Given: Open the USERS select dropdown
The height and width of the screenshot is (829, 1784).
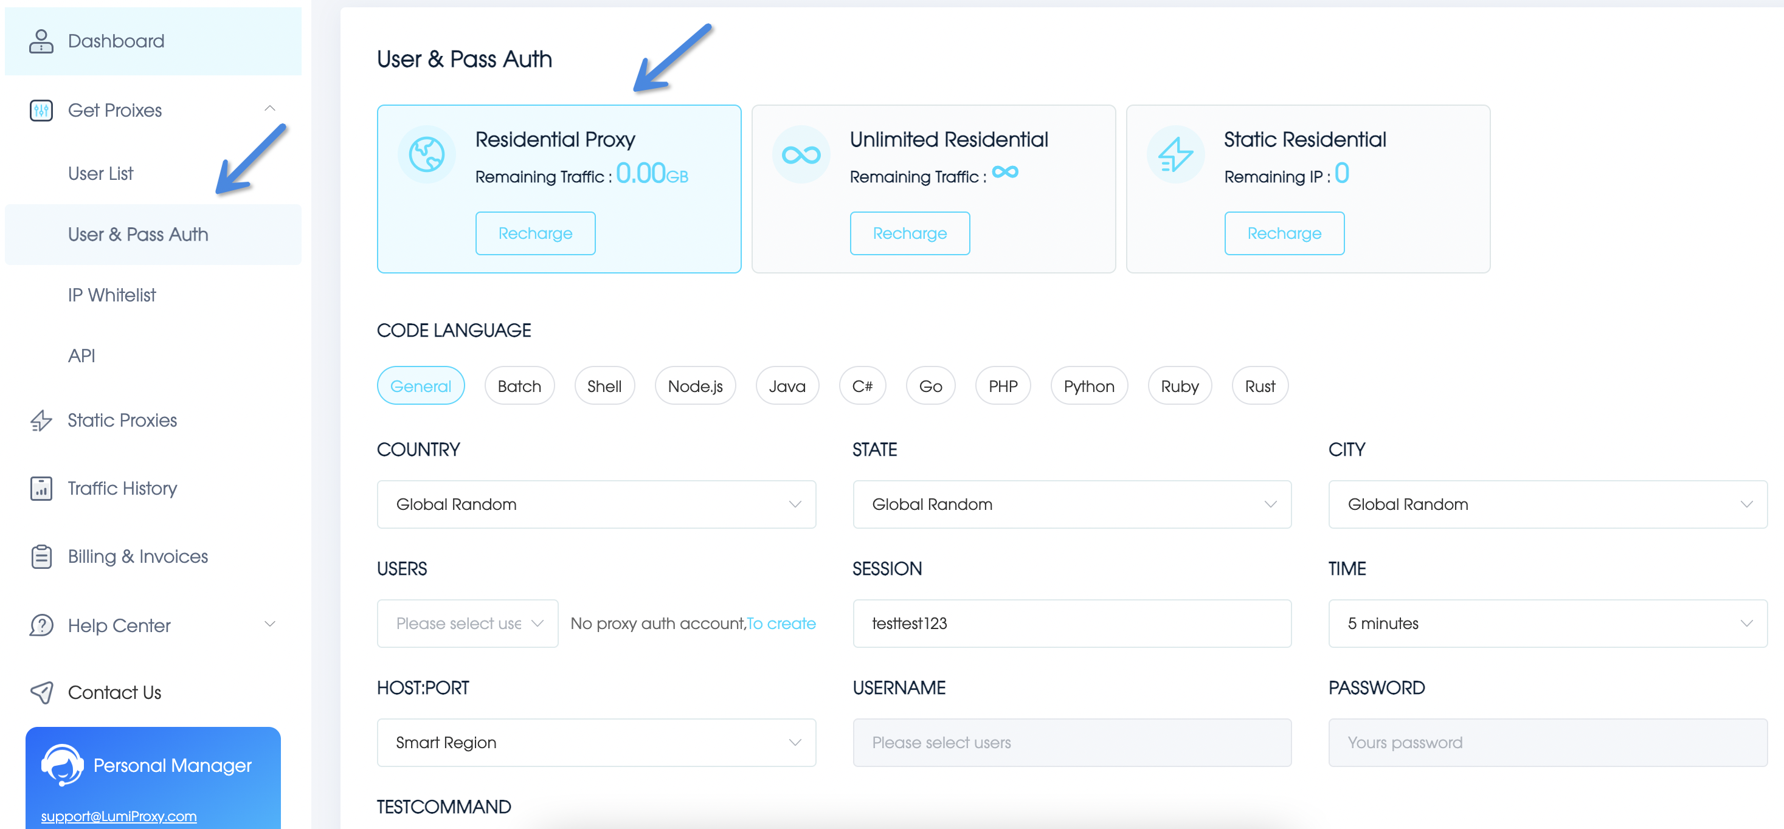Looking at the screenshot, I should click(468, 623).
